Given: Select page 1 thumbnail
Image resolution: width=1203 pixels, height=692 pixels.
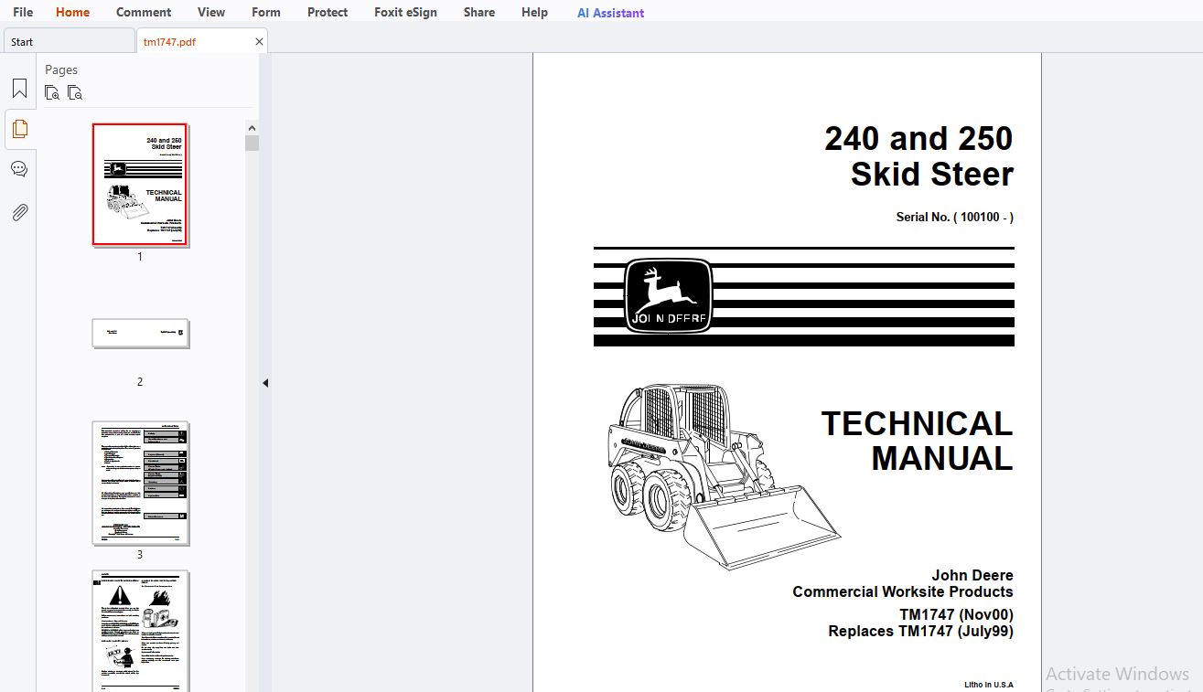Looking at the screenshot, I should point(140,185).
